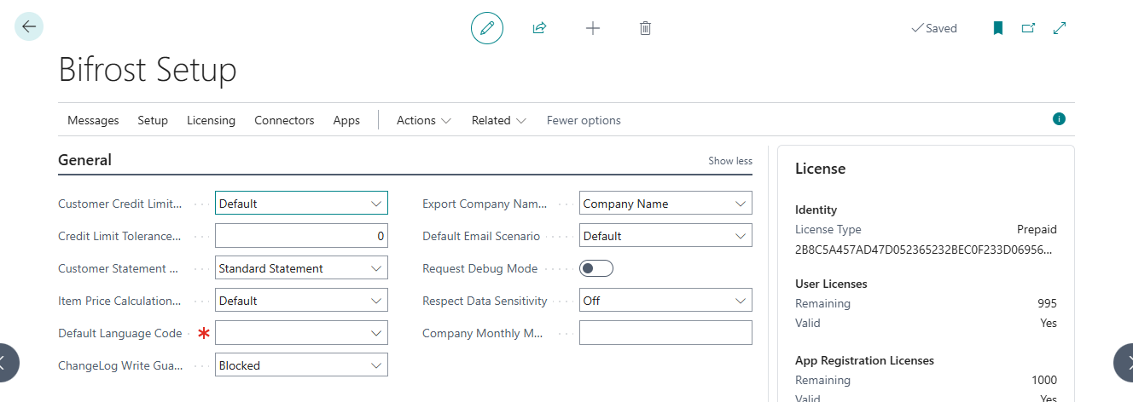Go to previous record chevron

[x=7, y=363]
